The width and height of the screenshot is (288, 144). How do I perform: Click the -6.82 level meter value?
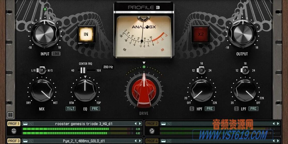[138, 133]
